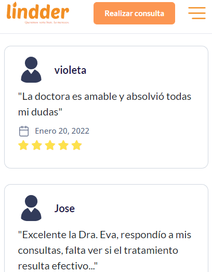
Task: Click the fourth star in violeta's rating
Action: (63, 145)
